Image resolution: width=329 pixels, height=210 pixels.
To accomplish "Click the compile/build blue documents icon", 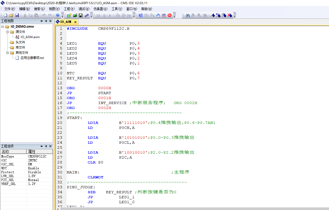I will tap(141, 15).
